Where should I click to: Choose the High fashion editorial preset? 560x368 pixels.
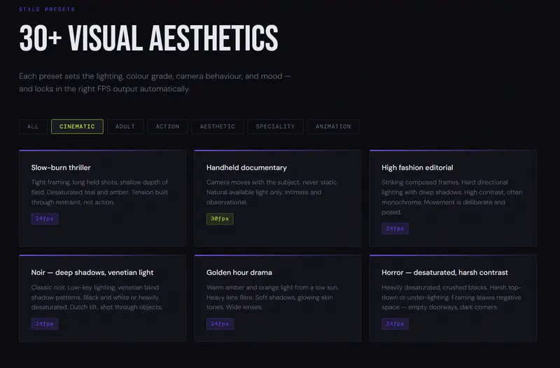point(452,197)
